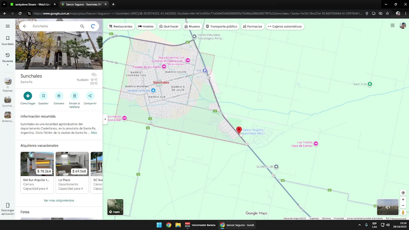
Task: Click the YPF gas station marker
Action: (x=205, y=71)
